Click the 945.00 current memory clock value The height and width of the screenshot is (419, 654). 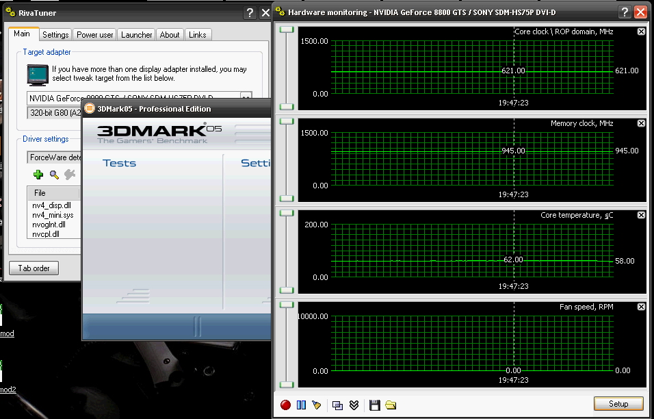(627, 151)
